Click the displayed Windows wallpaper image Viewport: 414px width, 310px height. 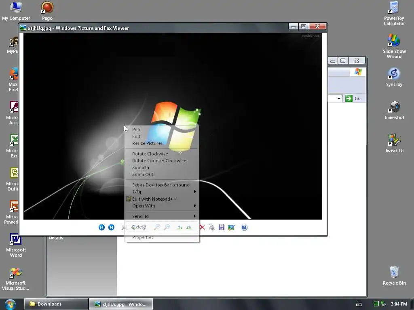point(173,126)
